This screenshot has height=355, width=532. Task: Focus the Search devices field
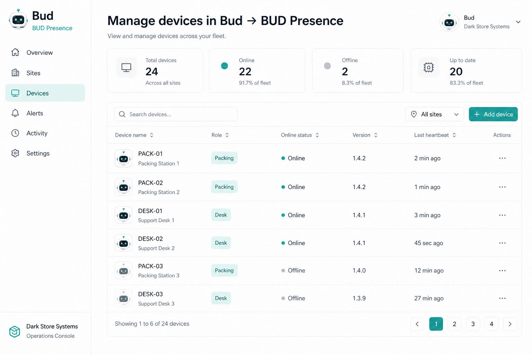click(x=176, y=114)
